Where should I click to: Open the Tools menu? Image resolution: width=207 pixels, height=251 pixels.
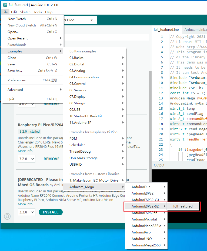pos(38,12)
